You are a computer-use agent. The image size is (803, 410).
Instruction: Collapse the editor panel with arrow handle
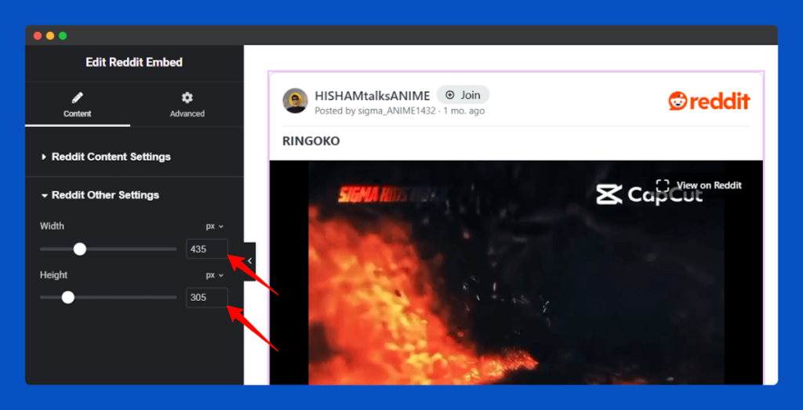249,261
